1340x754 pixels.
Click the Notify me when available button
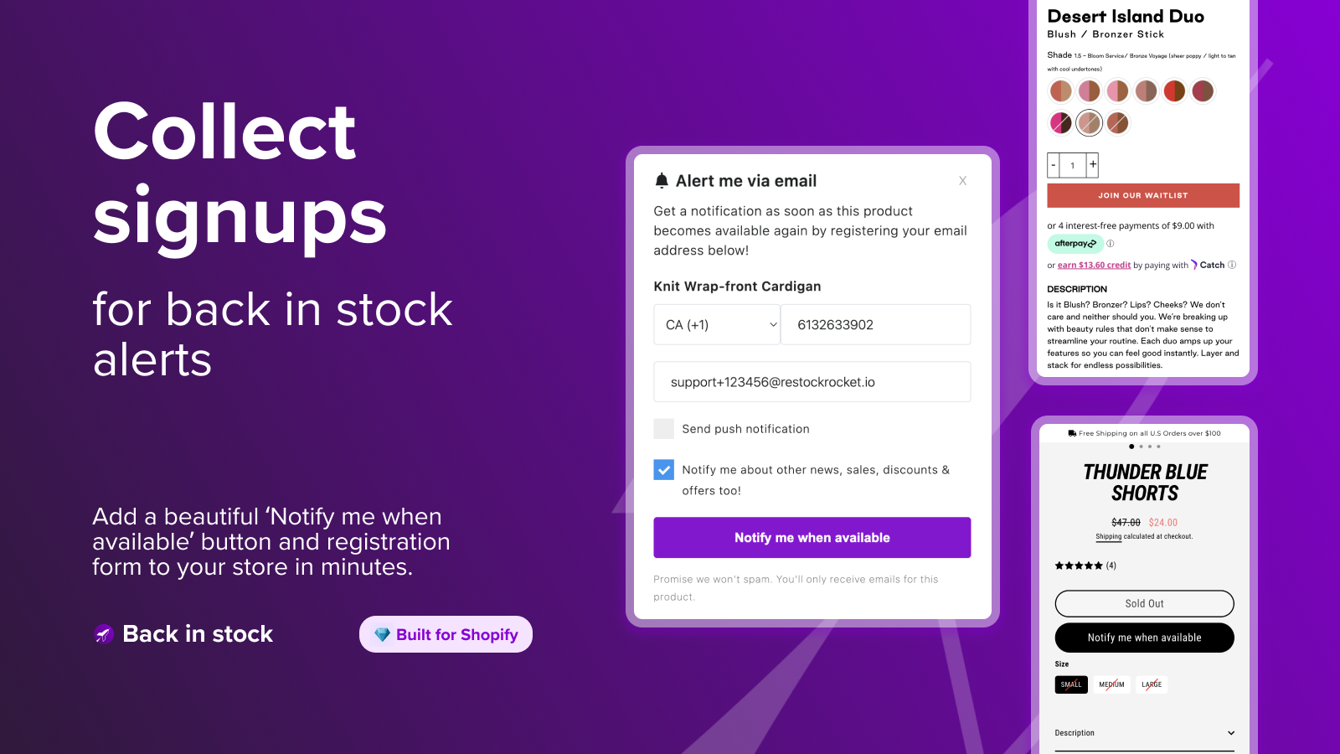[x=812, y=537]
